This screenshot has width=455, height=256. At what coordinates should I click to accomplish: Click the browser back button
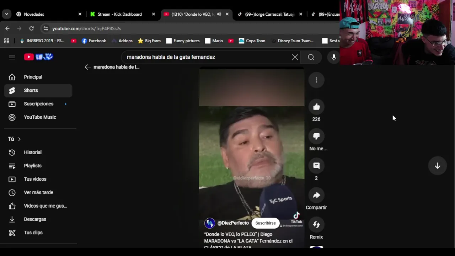[7, 28]
